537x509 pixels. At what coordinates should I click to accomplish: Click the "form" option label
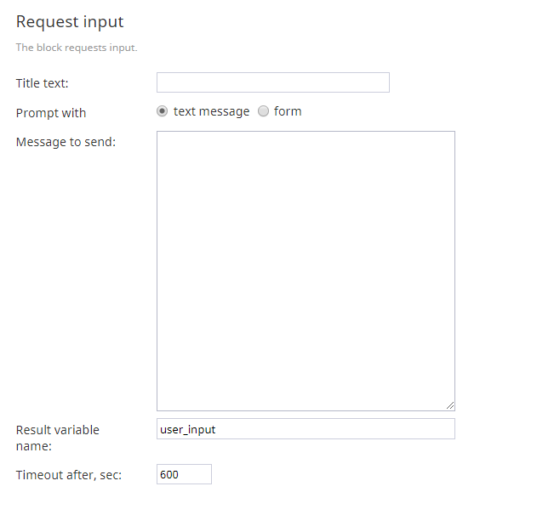coord(288,111)
